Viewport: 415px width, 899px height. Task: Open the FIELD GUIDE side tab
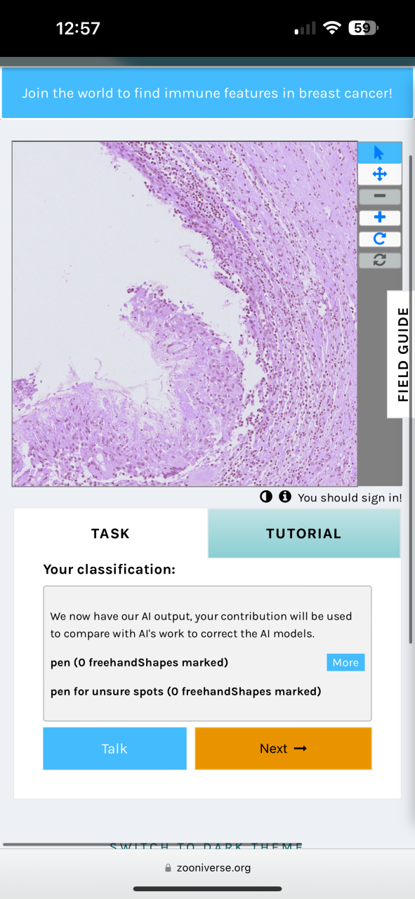[x=402, y=354]
